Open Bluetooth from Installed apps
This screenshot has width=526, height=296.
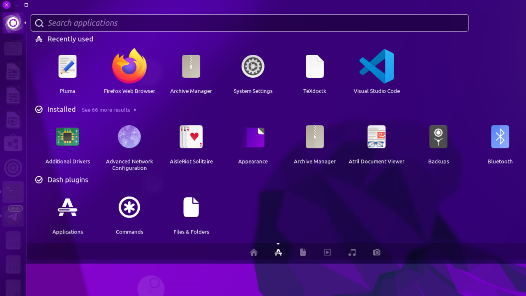(500, 137)
